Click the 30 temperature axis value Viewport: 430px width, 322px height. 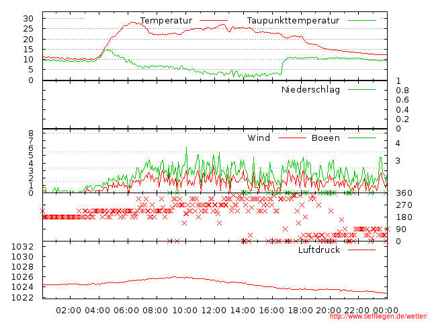coord(28,19)
